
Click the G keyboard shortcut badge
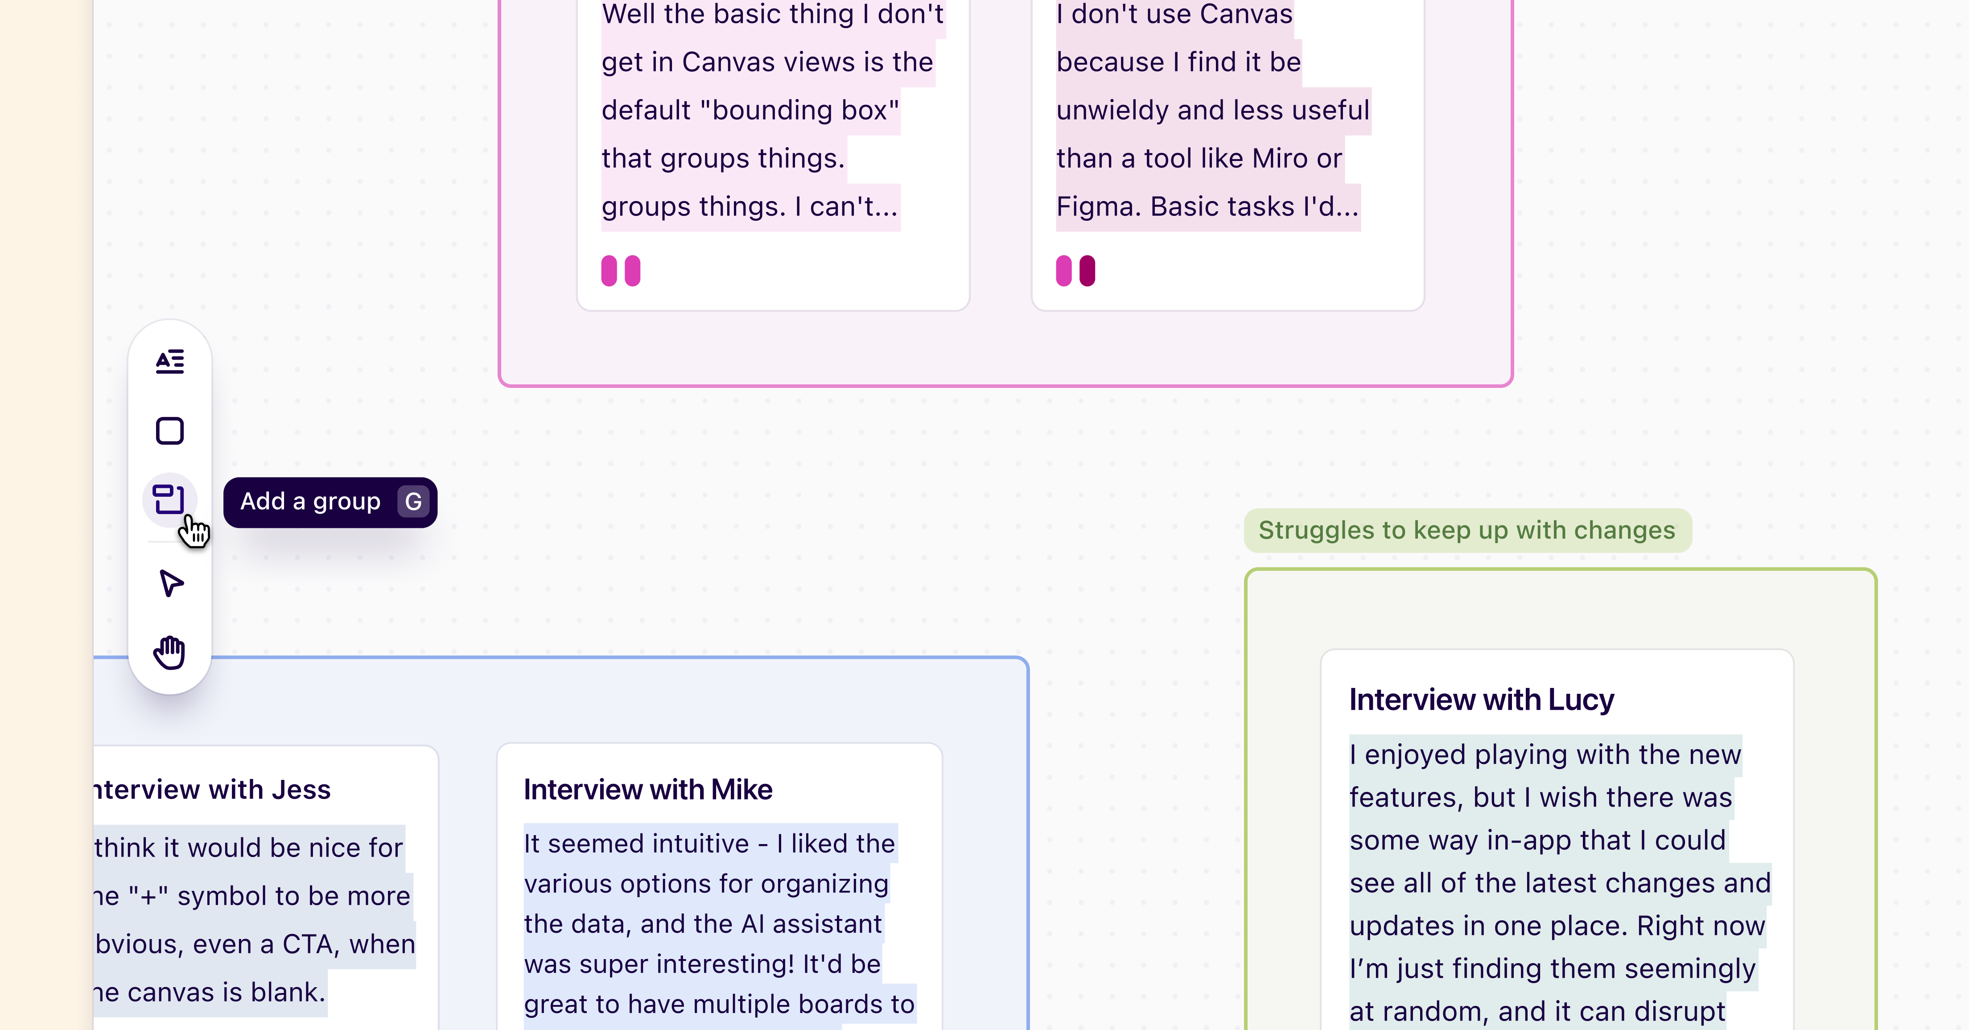412,501
